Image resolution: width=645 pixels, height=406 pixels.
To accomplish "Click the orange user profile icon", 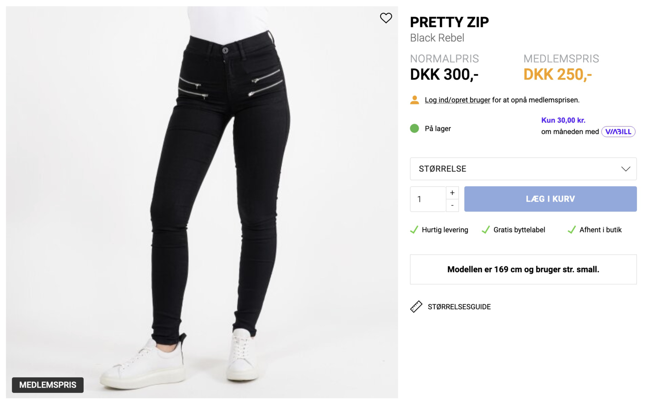I will point(414,100).
